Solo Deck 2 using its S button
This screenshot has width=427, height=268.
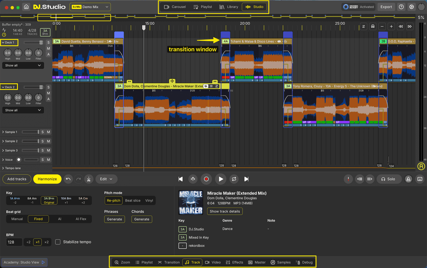[x=48, y=87]
